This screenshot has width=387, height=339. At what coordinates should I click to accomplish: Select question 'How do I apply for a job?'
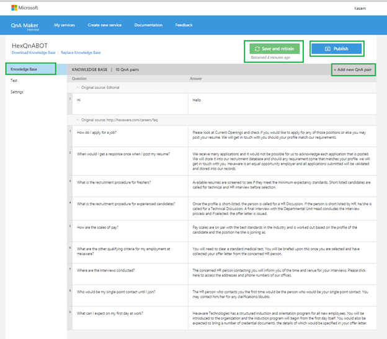pos(130,136)
